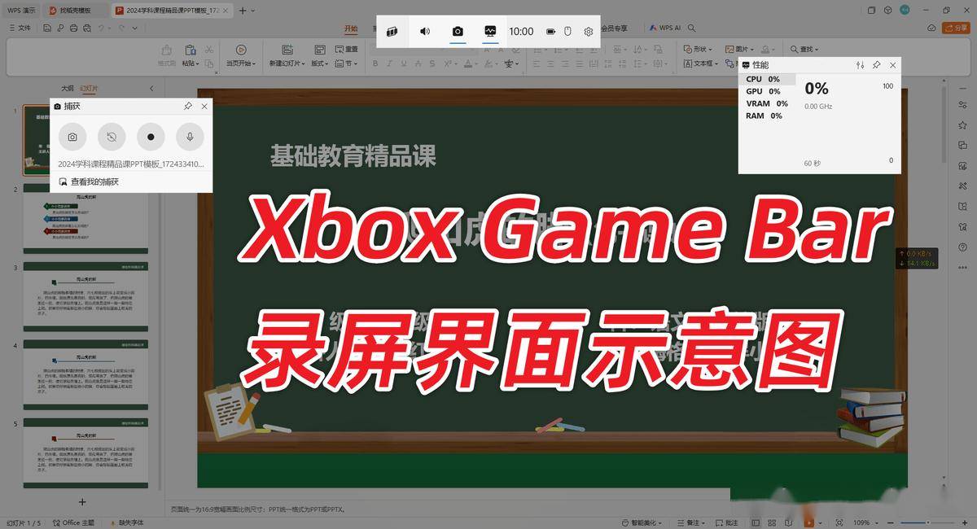The image size is (977, 529).
Task: Click the save icon in quick toolbar
Action: pos(47,28)
